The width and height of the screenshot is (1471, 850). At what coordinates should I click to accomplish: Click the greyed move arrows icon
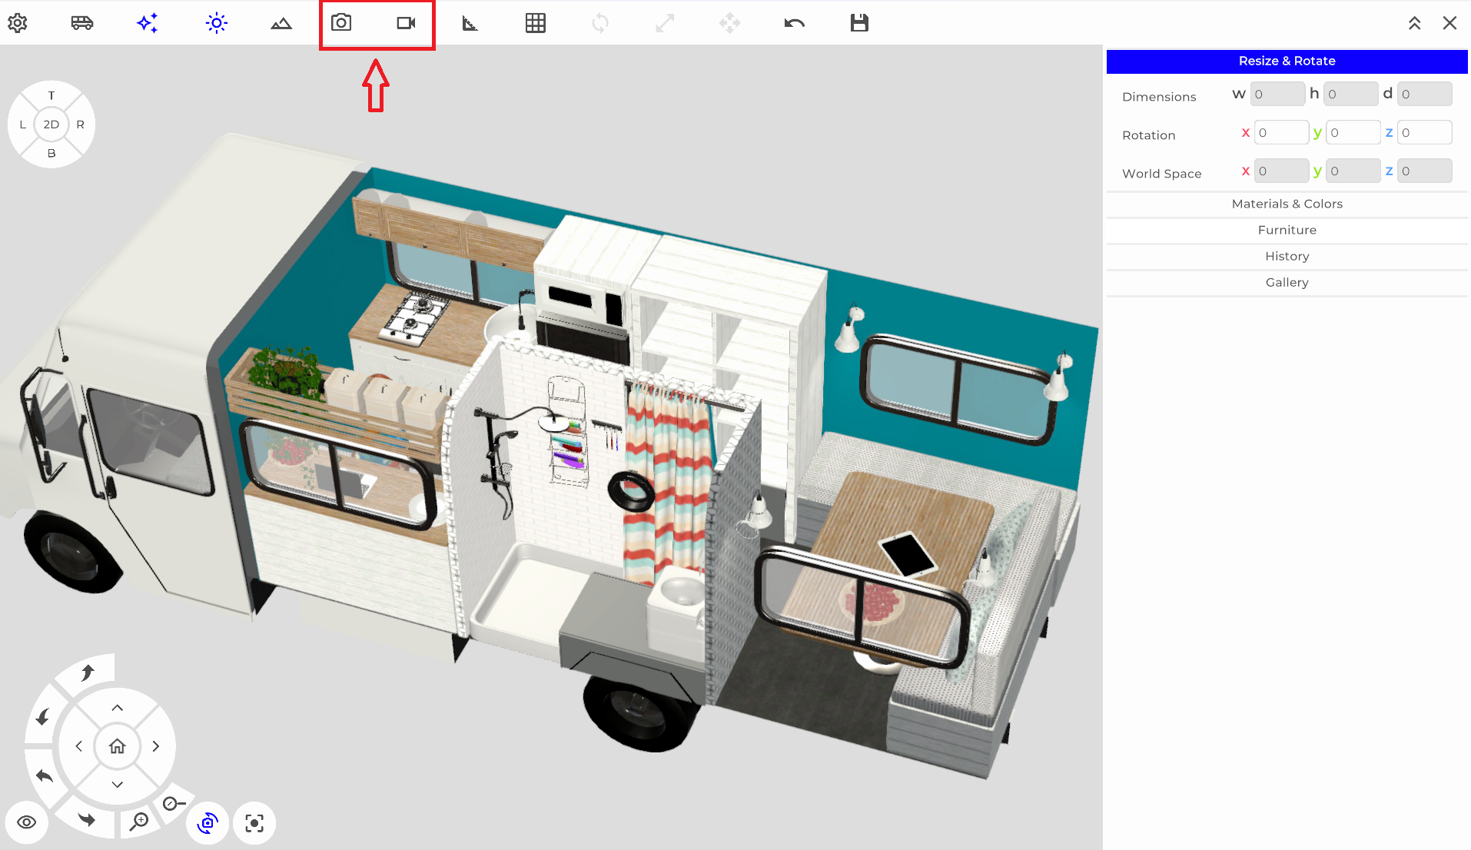coord(729,23)
